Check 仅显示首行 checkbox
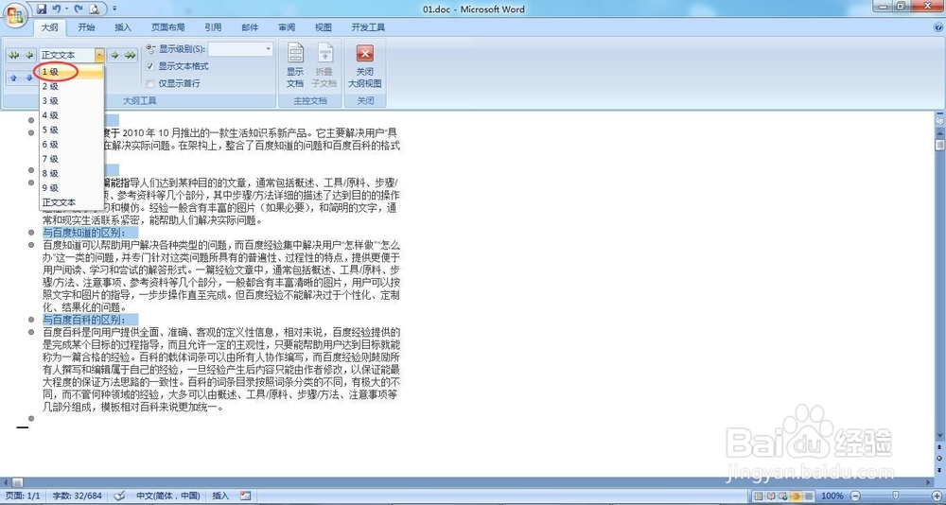 (x=150, y=83)
